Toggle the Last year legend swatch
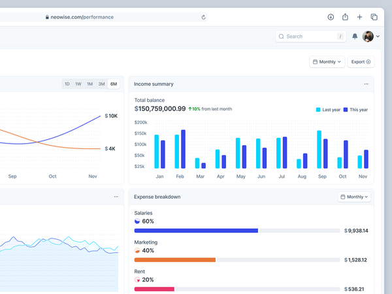 [x=318, y=110]
